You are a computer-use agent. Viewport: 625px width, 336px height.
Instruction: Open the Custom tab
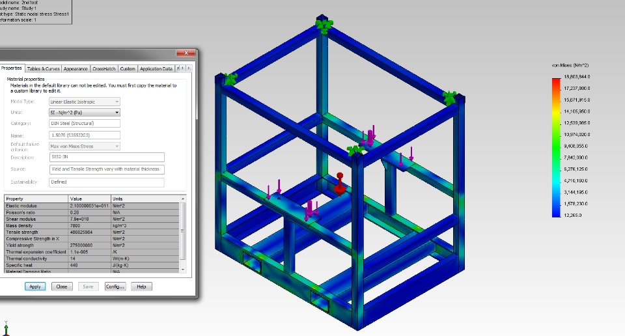128,68
